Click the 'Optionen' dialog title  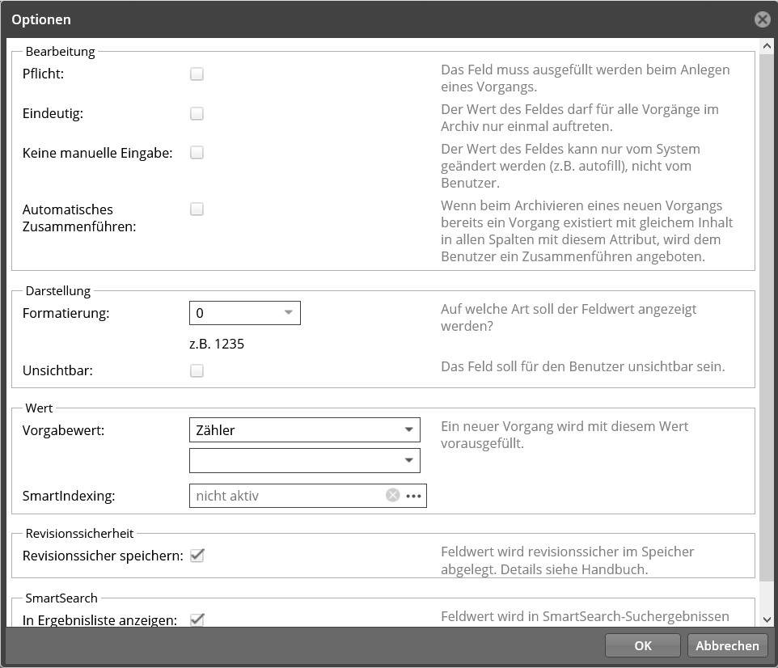[x=41, y=20]
